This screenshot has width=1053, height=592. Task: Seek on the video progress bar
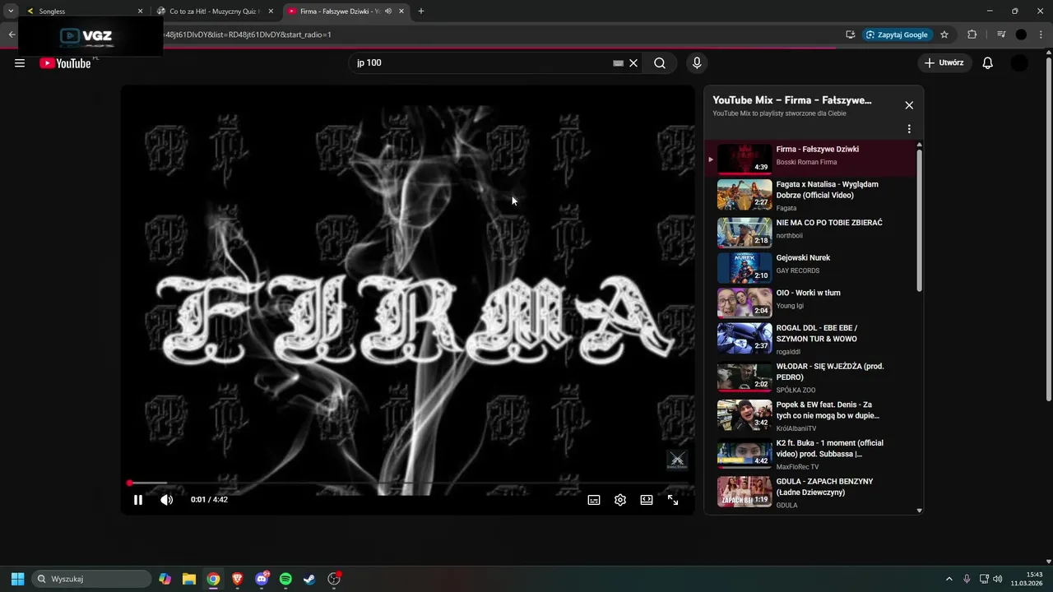(408, 483)
